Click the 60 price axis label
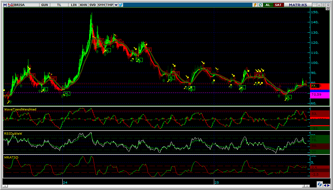Screen dimensions: 333x190 click(x=314, y=103)
